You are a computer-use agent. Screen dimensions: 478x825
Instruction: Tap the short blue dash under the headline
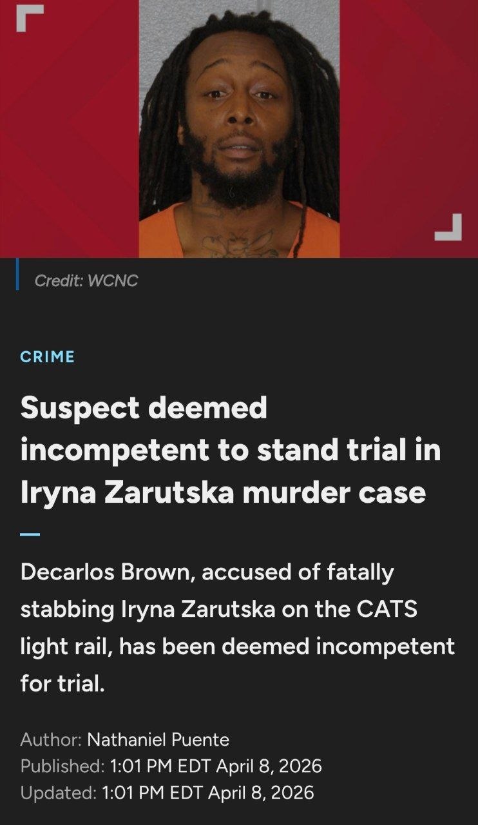click(30, 534)
